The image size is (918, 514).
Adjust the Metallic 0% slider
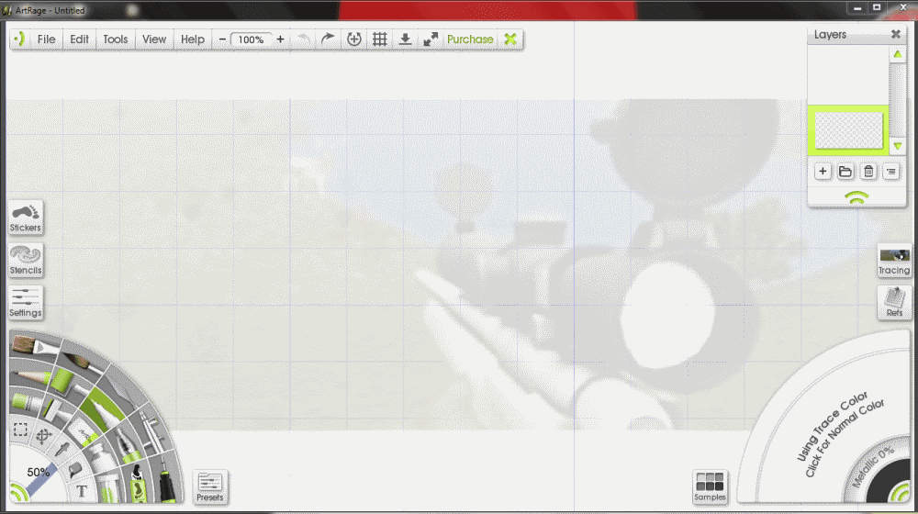[872, 466]
